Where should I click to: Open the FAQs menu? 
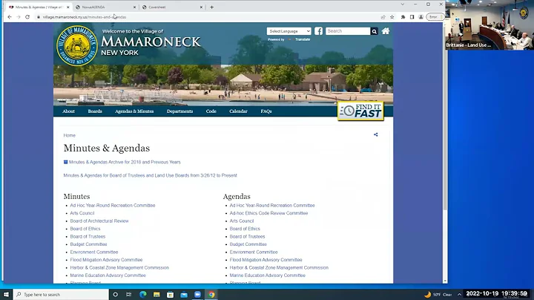click(266, 111)
